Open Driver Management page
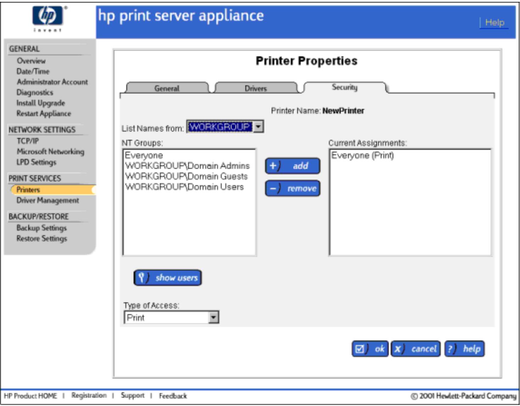 coord(48,200)
